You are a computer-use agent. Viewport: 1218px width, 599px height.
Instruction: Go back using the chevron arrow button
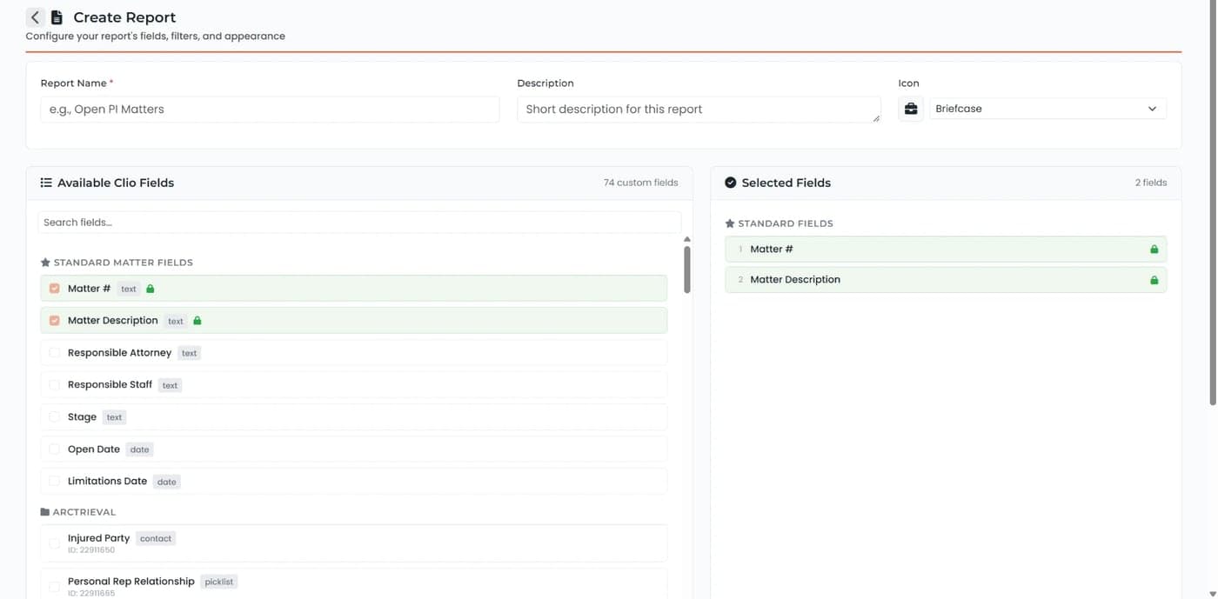pos(35,17)
